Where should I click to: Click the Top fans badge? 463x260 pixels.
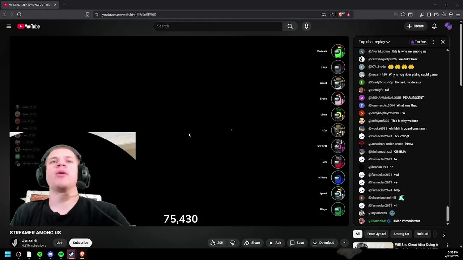[419, 42]
